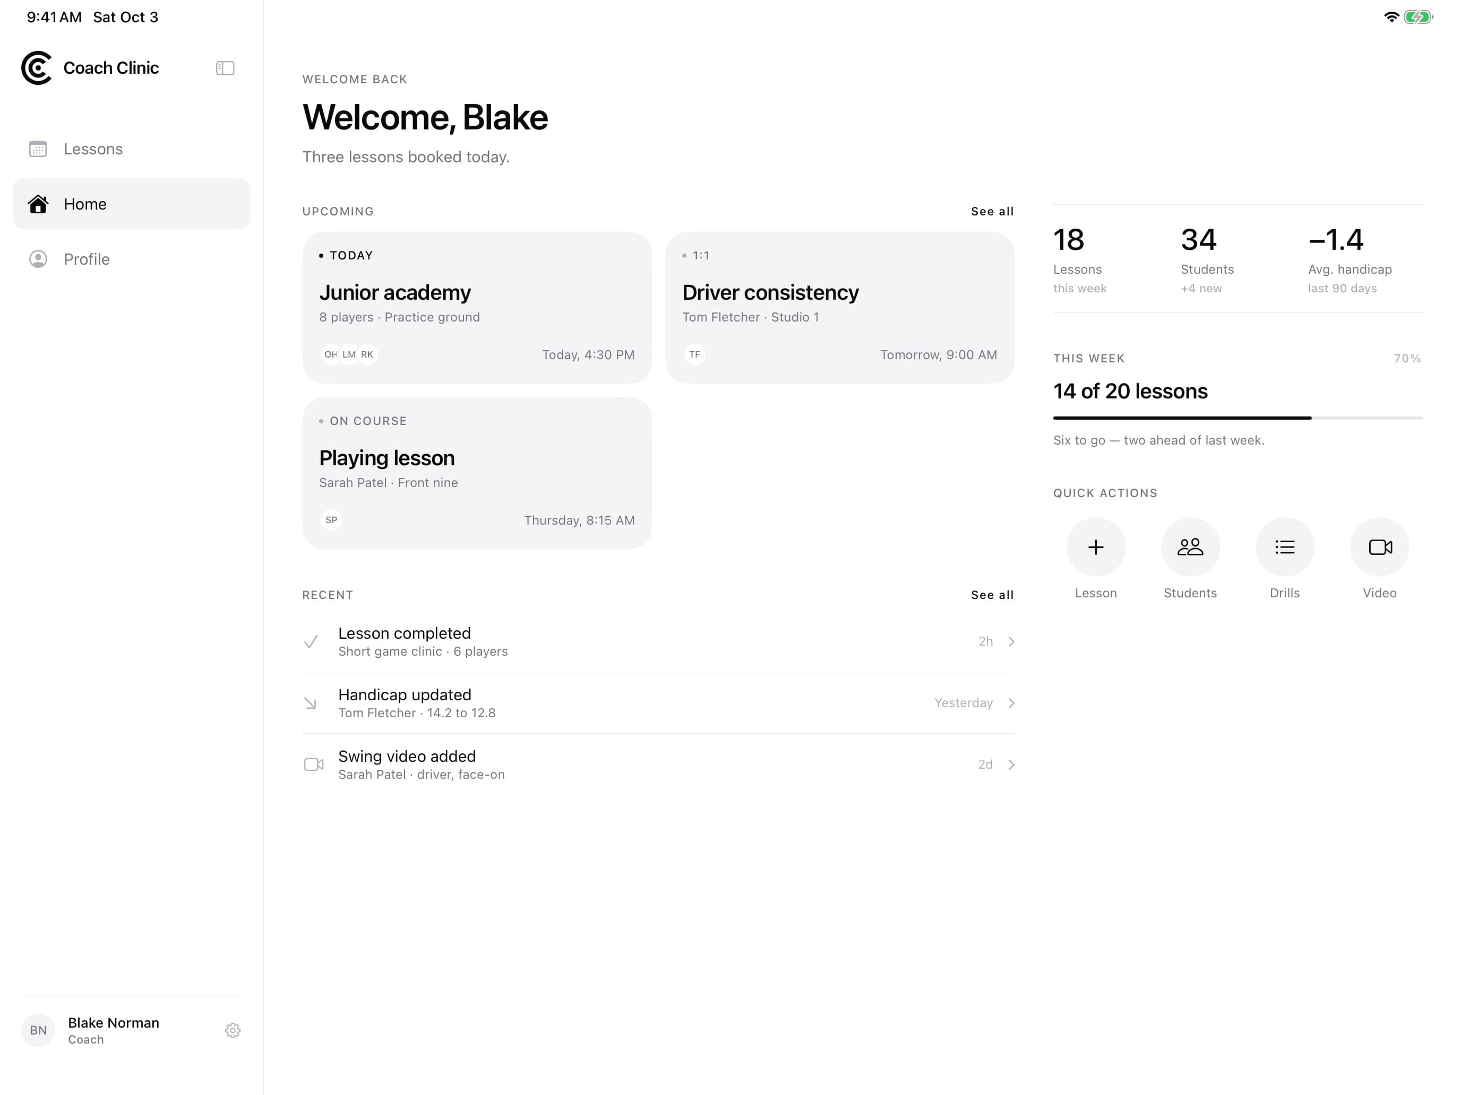1461x1095 pixels.
Task: Expand the Lesson completed row chevron
Action: [x=1011, y=641]
